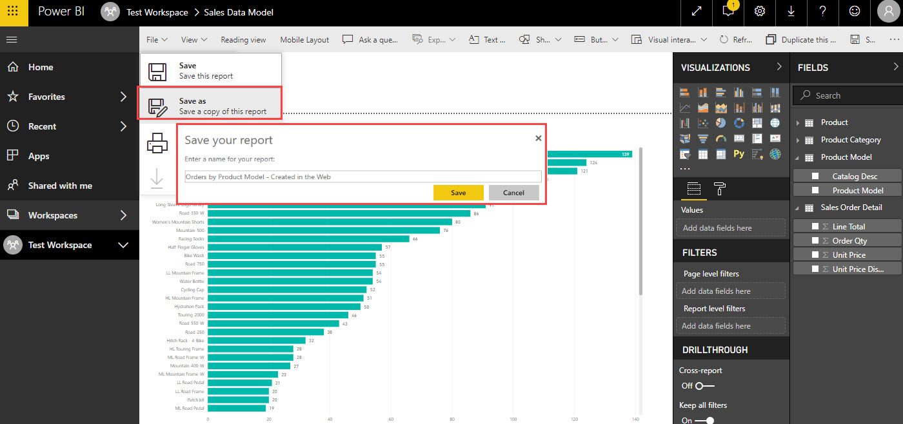Select the map globe visualization
Screen dimensions: 903x424
point(775,123)
